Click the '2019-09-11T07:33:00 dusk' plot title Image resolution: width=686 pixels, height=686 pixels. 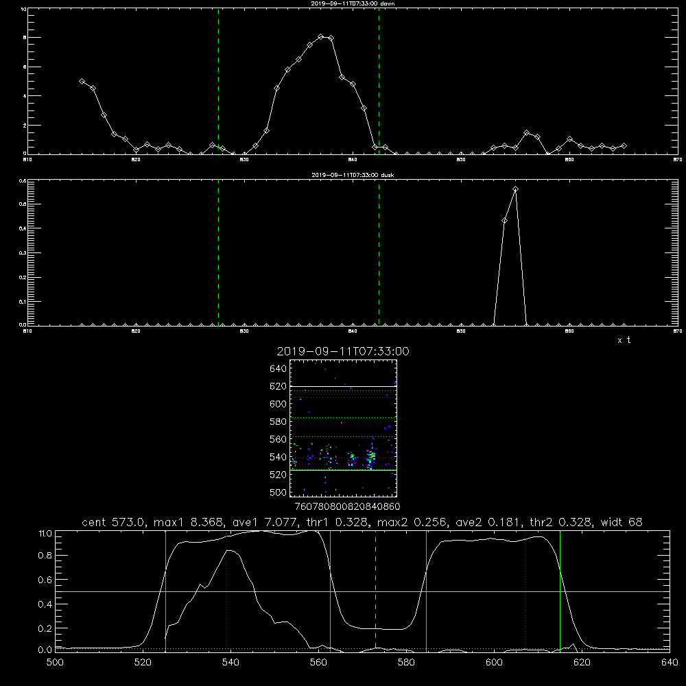(x=353, y=175)
